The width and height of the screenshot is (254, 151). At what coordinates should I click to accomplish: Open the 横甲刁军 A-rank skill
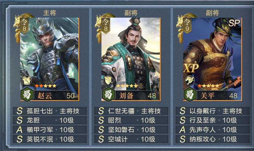pos(50,130)
